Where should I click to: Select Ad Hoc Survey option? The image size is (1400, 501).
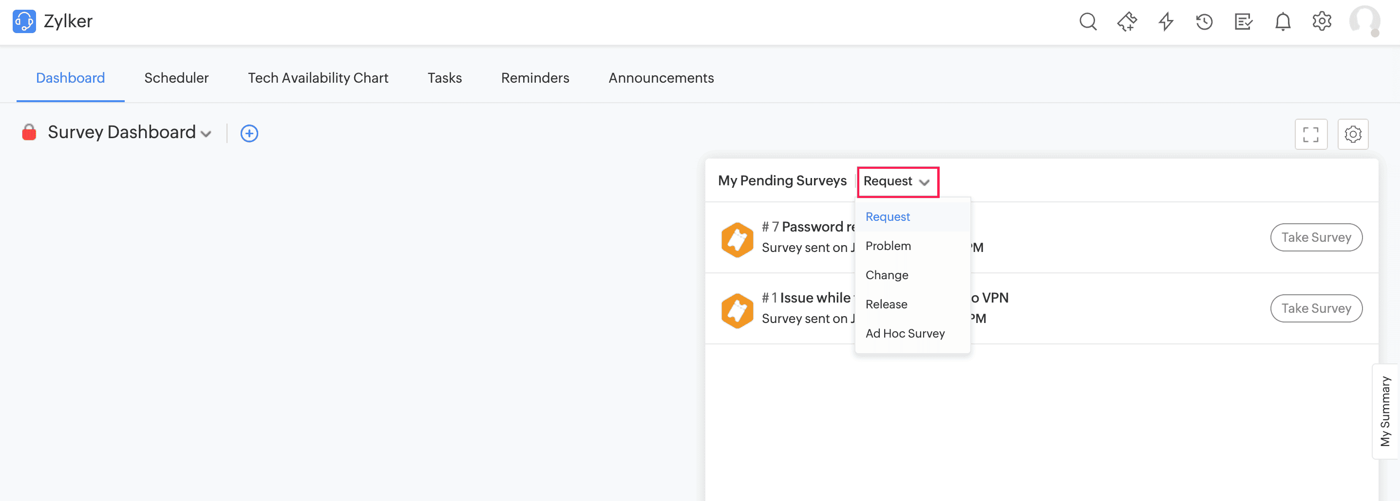[x=905, y=333]
